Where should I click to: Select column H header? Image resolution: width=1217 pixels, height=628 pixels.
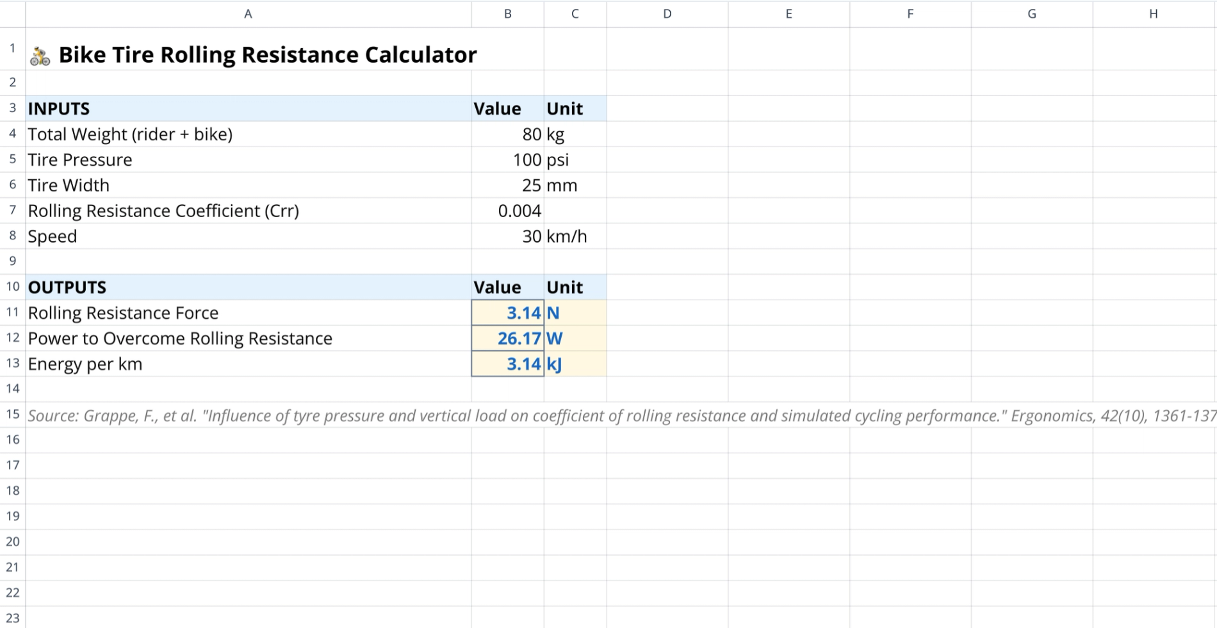pyautogui.click(x=1154, y=14)
